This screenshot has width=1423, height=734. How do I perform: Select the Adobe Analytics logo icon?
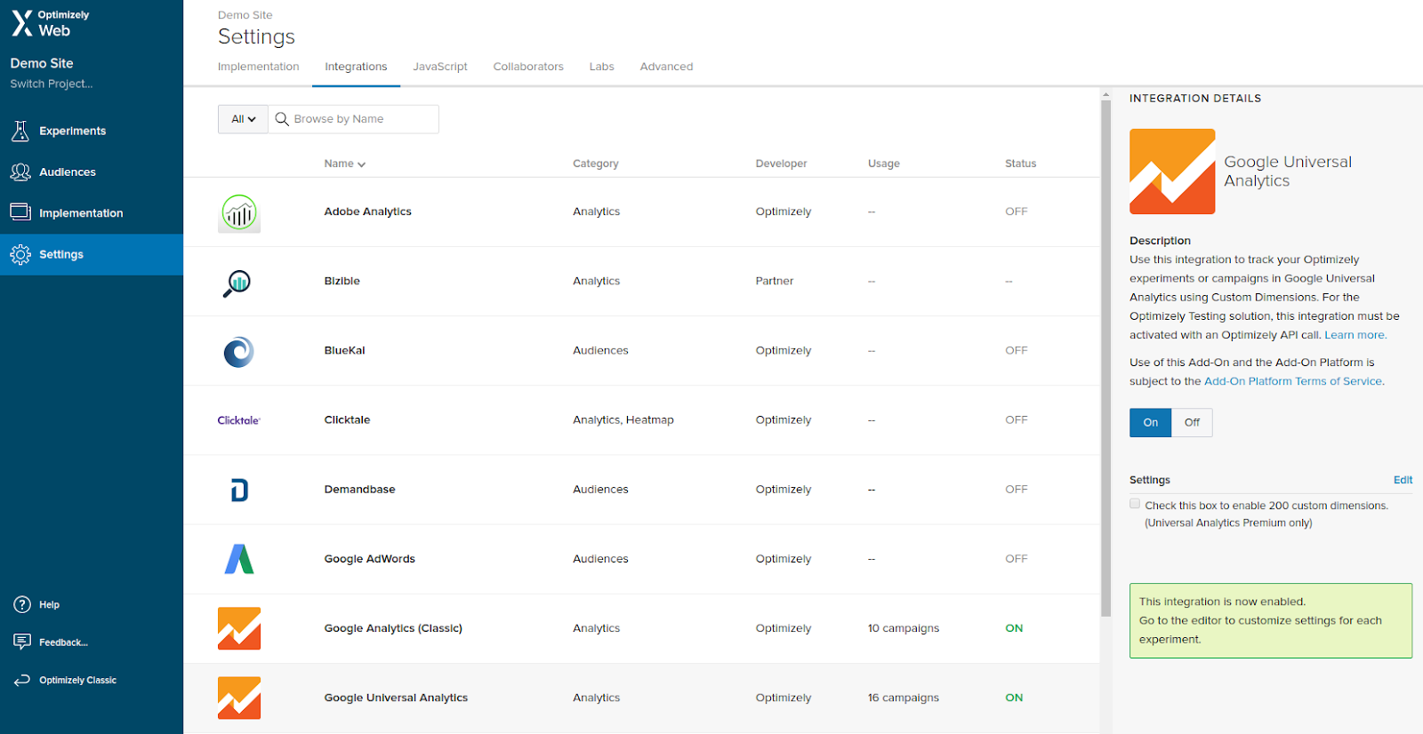tap(239, 213)
